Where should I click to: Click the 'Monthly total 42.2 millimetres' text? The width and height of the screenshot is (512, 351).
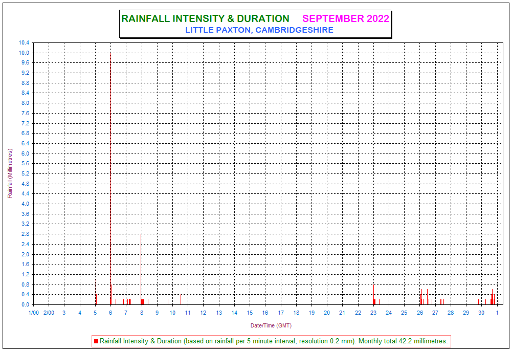[x=403, y=341]
